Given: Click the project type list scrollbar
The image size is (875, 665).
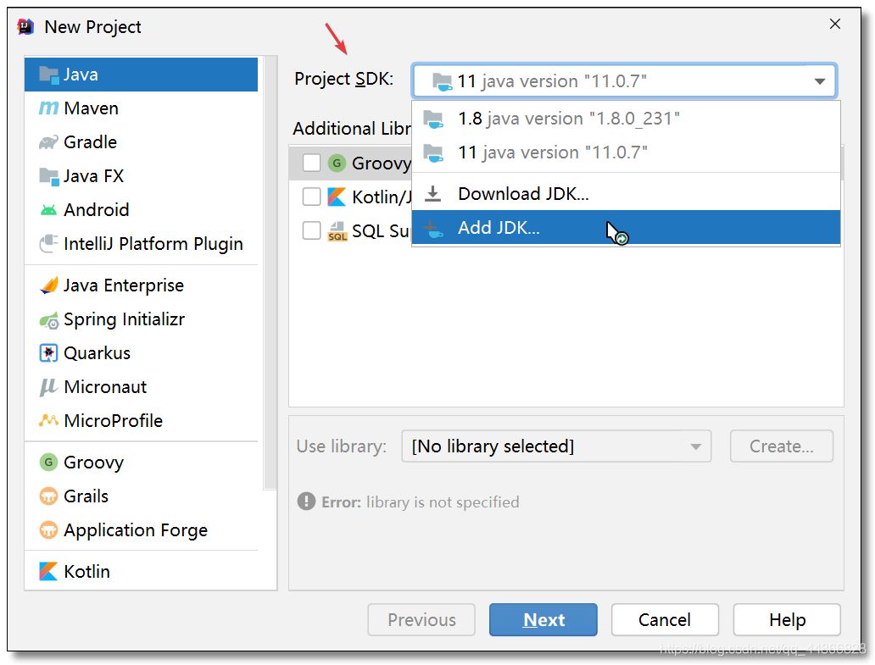Looking at the screenshot, I should [x=270, y=271].
